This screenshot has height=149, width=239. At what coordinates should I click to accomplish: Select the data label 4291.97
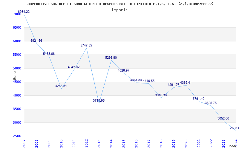174,85
